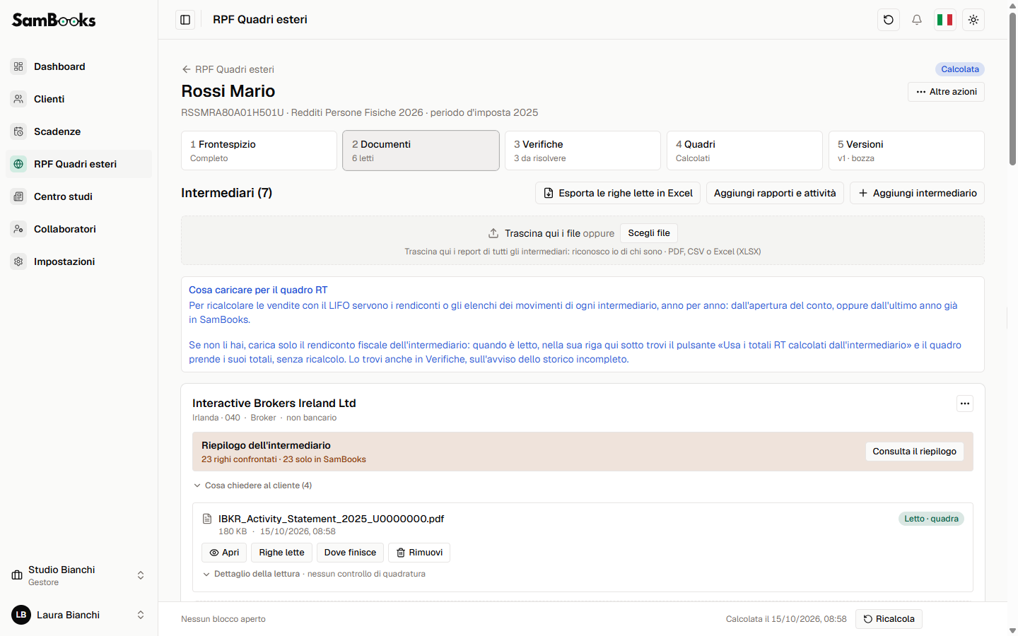Click the page vertical scrollbar
Image resolution: width=1018 pixels, height=636 pixels.
(1012, 88)
